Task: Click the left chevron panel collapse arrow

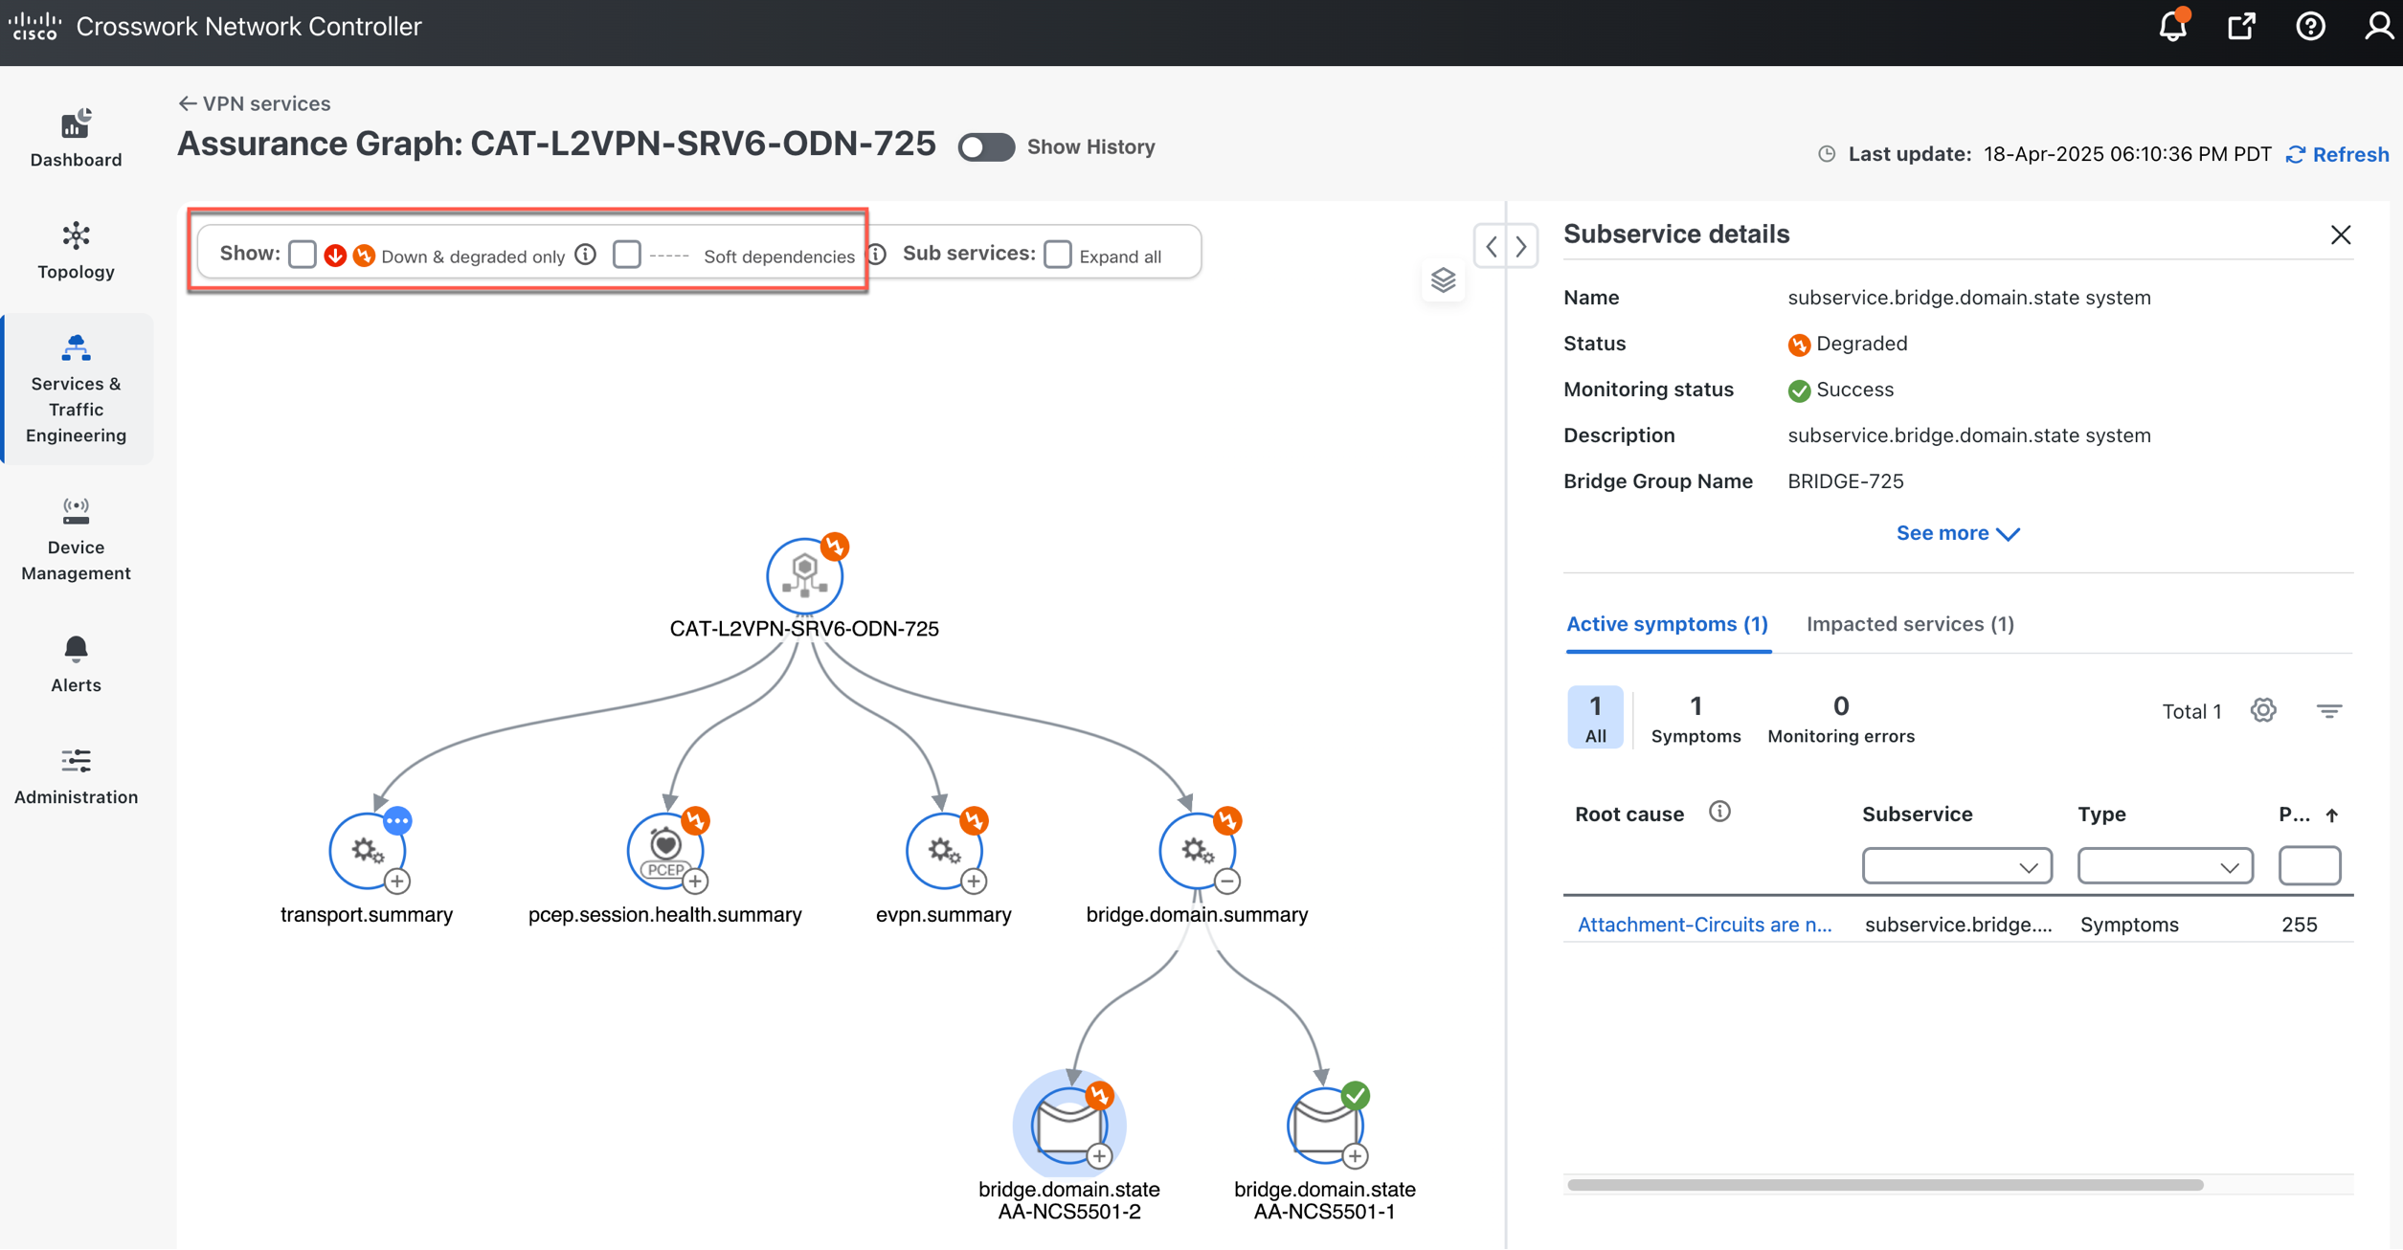Action: coord(1492,247)
